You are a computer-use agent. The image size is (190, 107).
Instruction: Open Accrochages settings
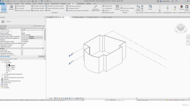[19, 8]
